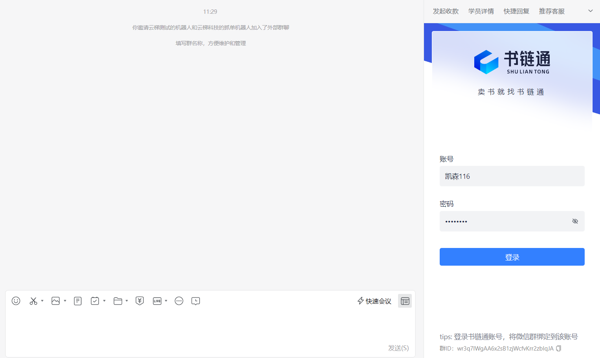The image size is (600, 358).
Task: Click the 填写群名称 system message
Action: point(211,43)
